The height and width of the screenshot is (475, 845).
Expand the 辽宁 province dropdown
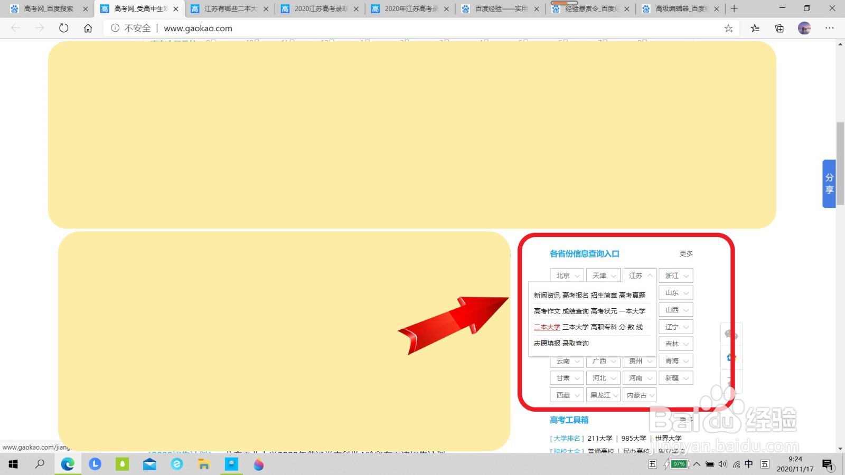point(676,327)
